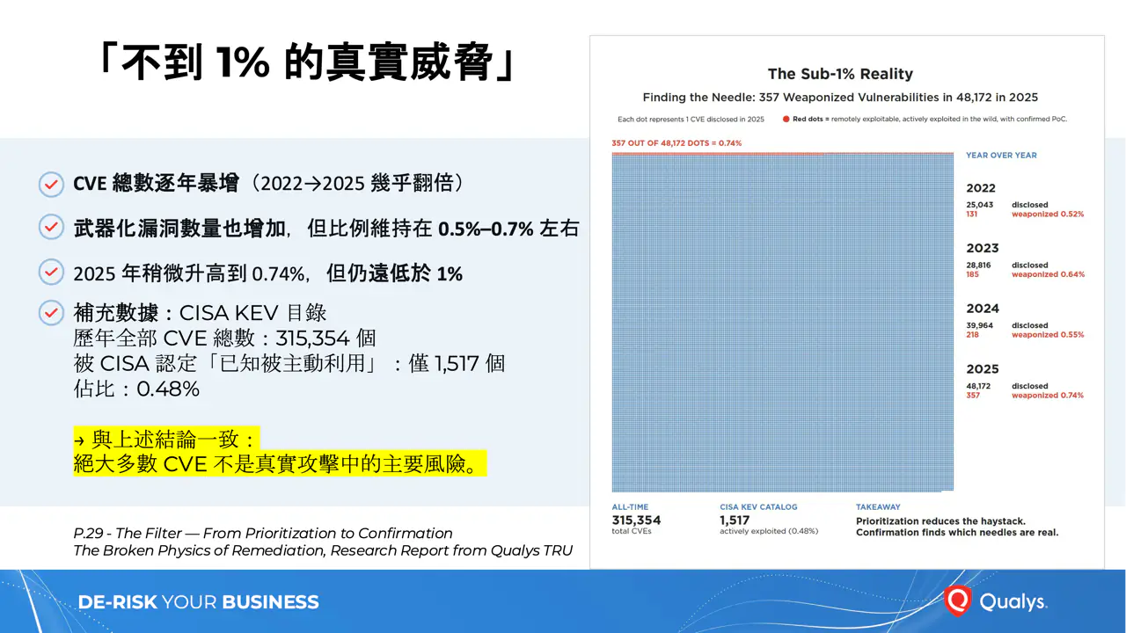The width and height of the screenshot is (1126, 633).
Task: Click the weaponized 0.55% label
Action: point(1048,335)
